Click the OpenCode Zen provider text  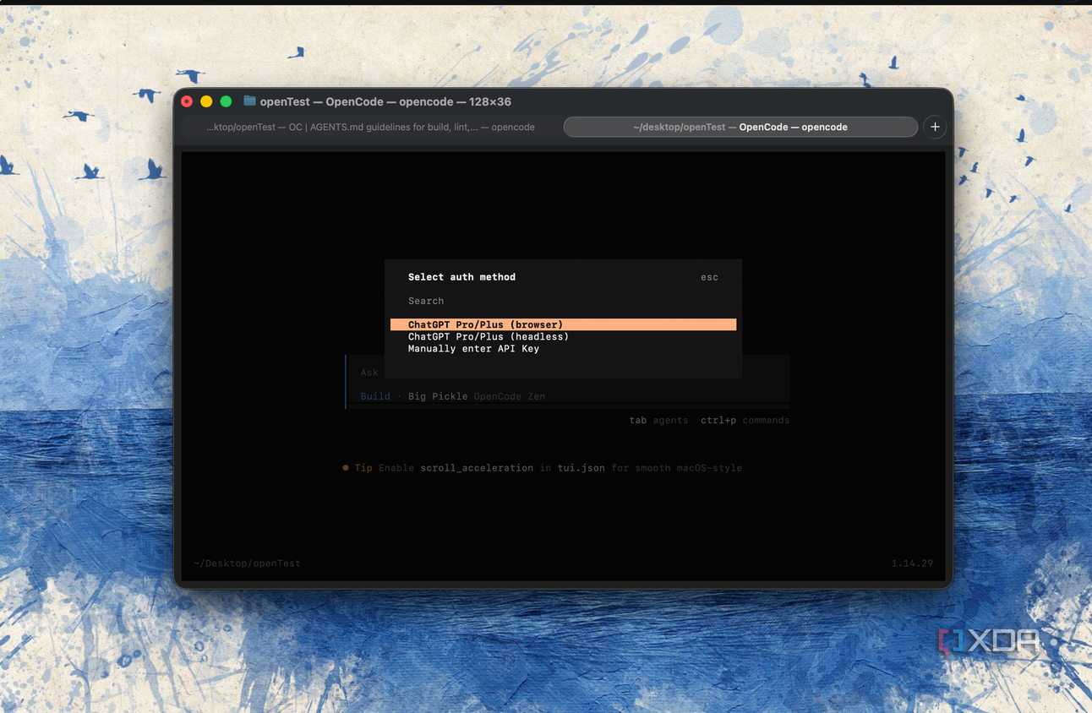[510, 396]
